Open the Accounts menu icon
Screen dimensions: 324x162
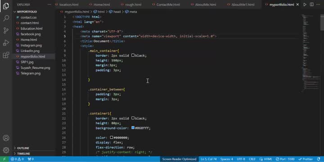[6, 138]
